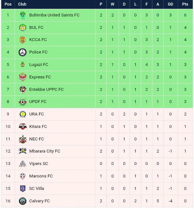
Task: Click NEC FC's points value
Action: pos(185,139)
